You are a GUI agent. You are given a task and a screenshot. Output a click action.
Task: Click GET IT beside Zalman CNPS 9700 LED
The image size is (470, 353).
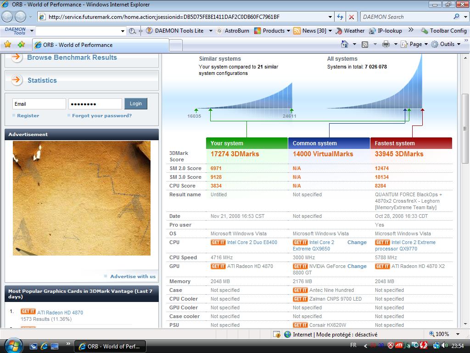[x=300, y=299]
